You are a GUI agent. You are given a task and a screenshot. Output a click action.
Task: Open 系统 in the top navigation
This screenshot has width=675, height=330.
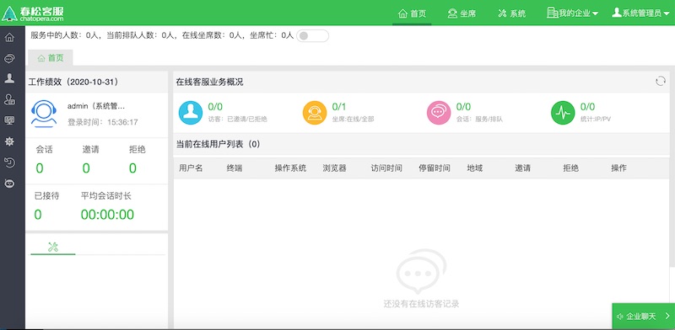click(x=512, y=13)
